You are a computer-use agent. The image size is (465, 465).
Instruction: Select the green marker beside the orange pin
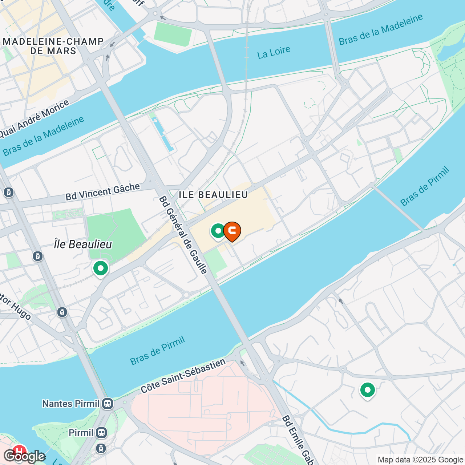point(218,231)
